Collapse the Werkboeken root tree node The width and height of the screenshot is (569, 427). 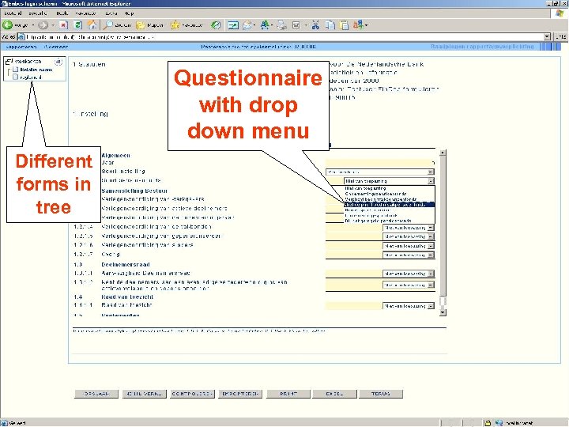[9, 62]
